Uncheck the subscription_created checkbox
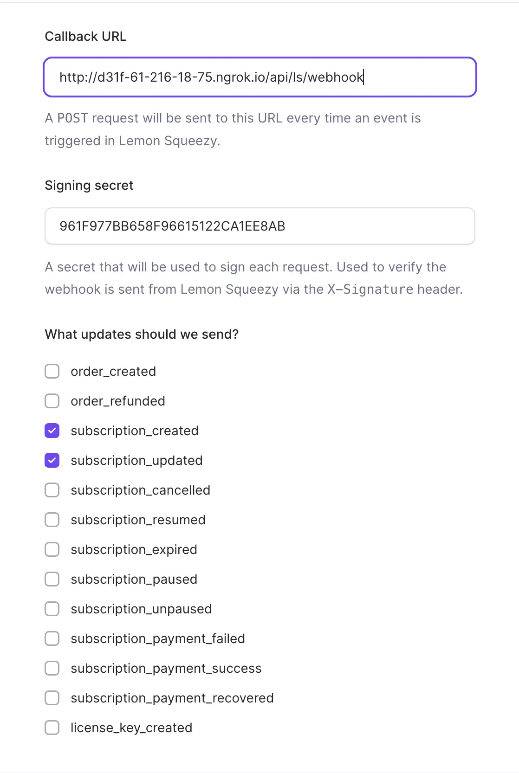Viewport: 519px width, 773px height. coord(52,431)
